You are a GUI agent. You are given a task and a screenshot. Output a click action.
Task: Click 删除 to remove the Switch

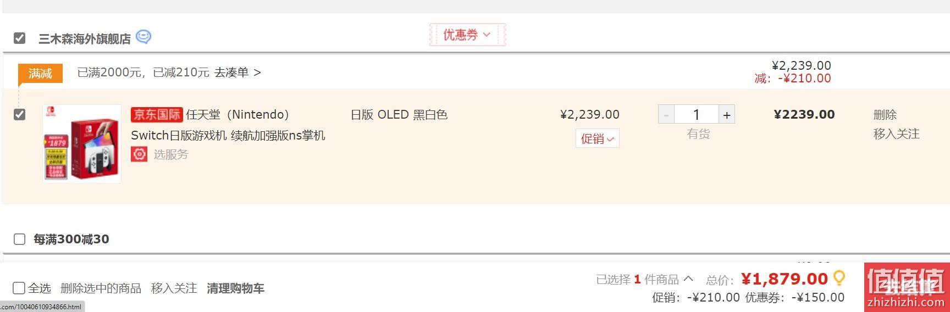click(x=885, y=115)
